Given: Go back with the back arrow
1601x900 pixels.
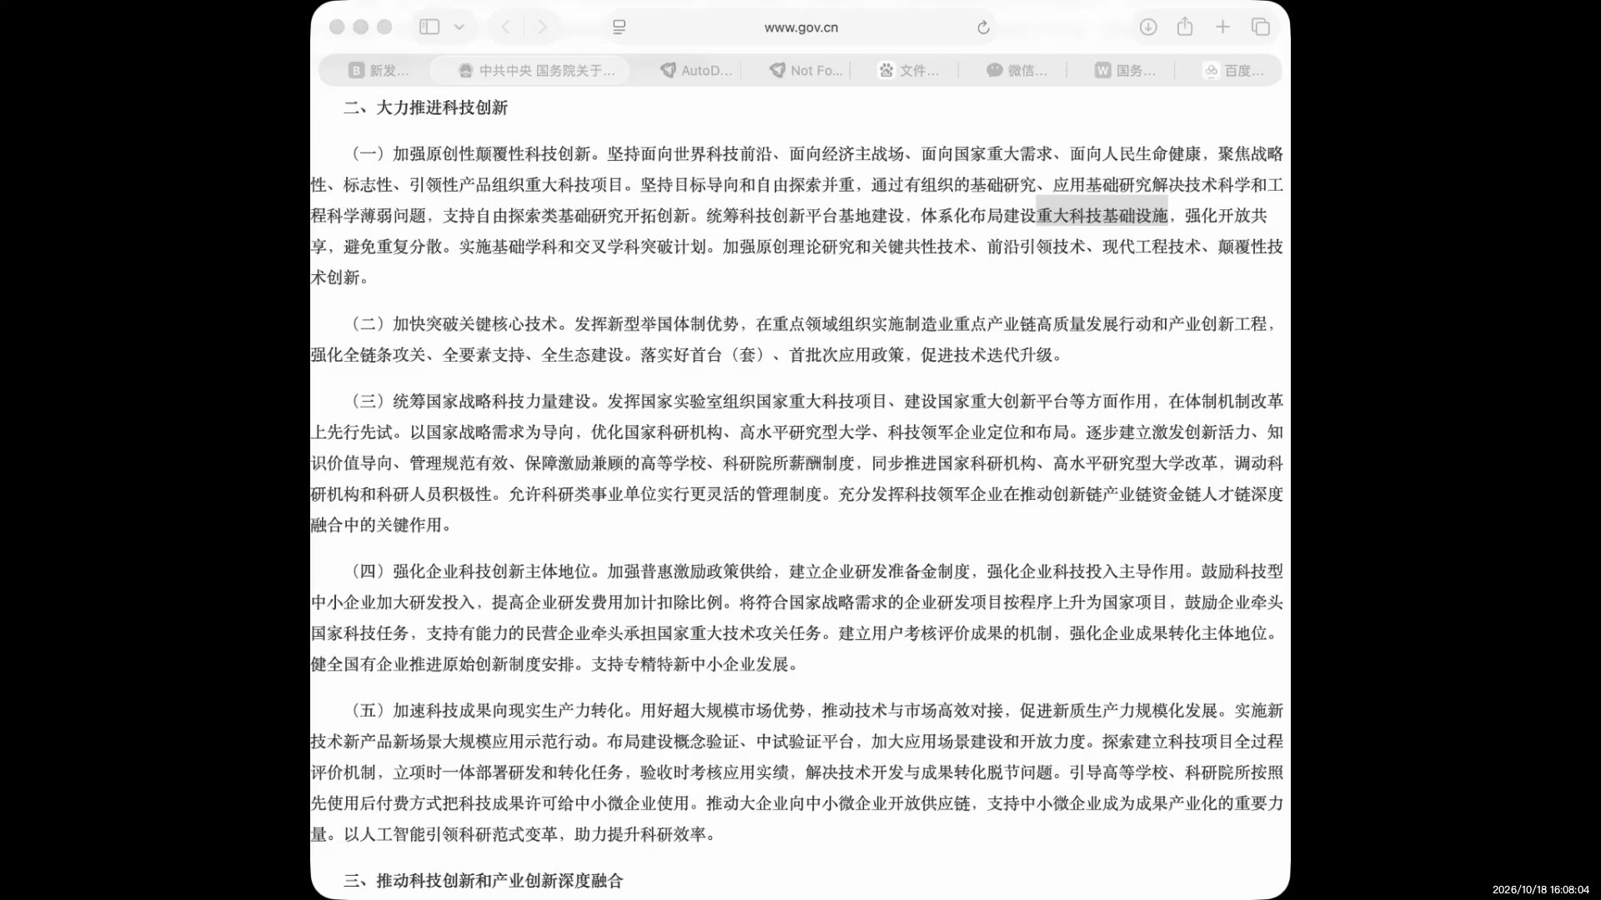Looking at the screenshot, I should [x=505, y=27].
